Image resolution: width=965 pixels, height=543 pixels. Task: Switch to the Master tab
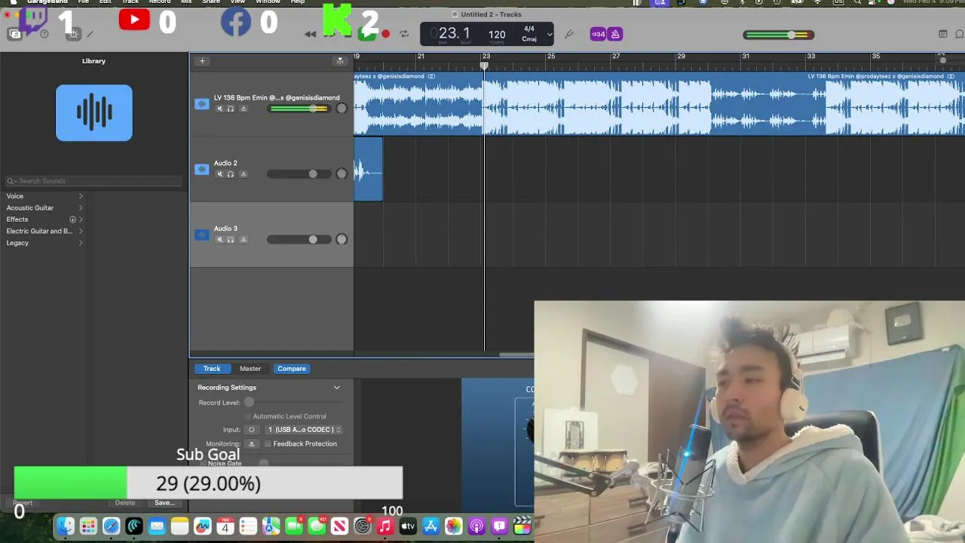[x=250, y=369]
